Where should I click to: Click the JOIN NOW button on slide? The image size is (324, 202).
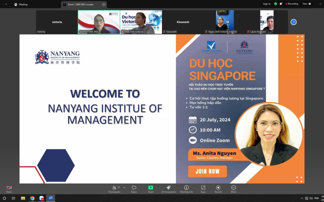(208, 171)
